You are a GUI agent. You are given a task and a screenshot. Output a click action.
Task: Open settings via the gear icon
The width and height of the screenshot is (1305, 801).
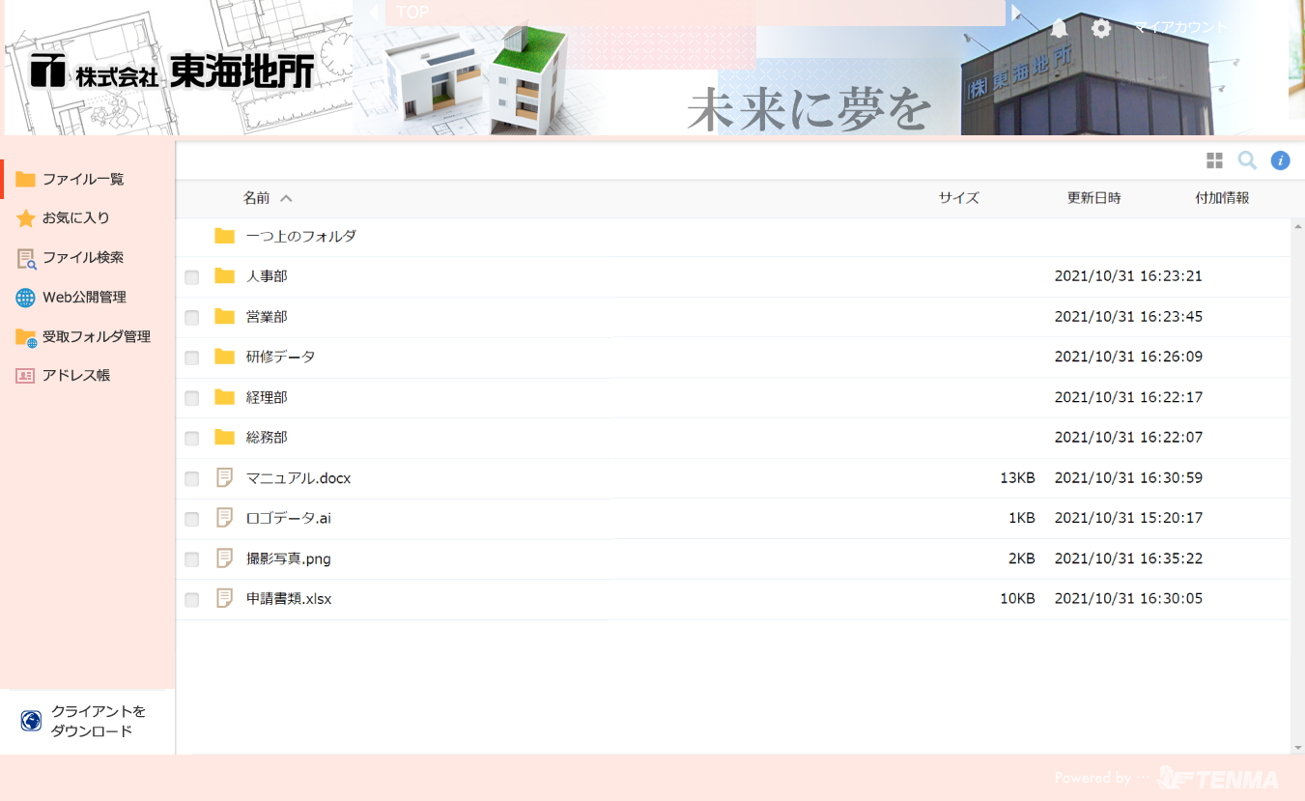click(x=1101, y=28)
